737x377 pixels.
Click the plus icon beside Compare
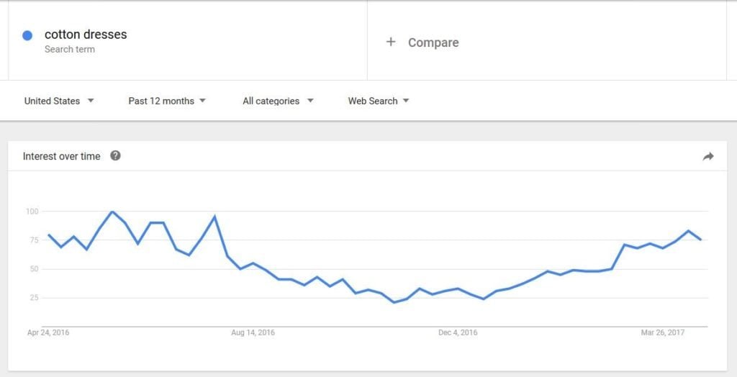(391, 42)
